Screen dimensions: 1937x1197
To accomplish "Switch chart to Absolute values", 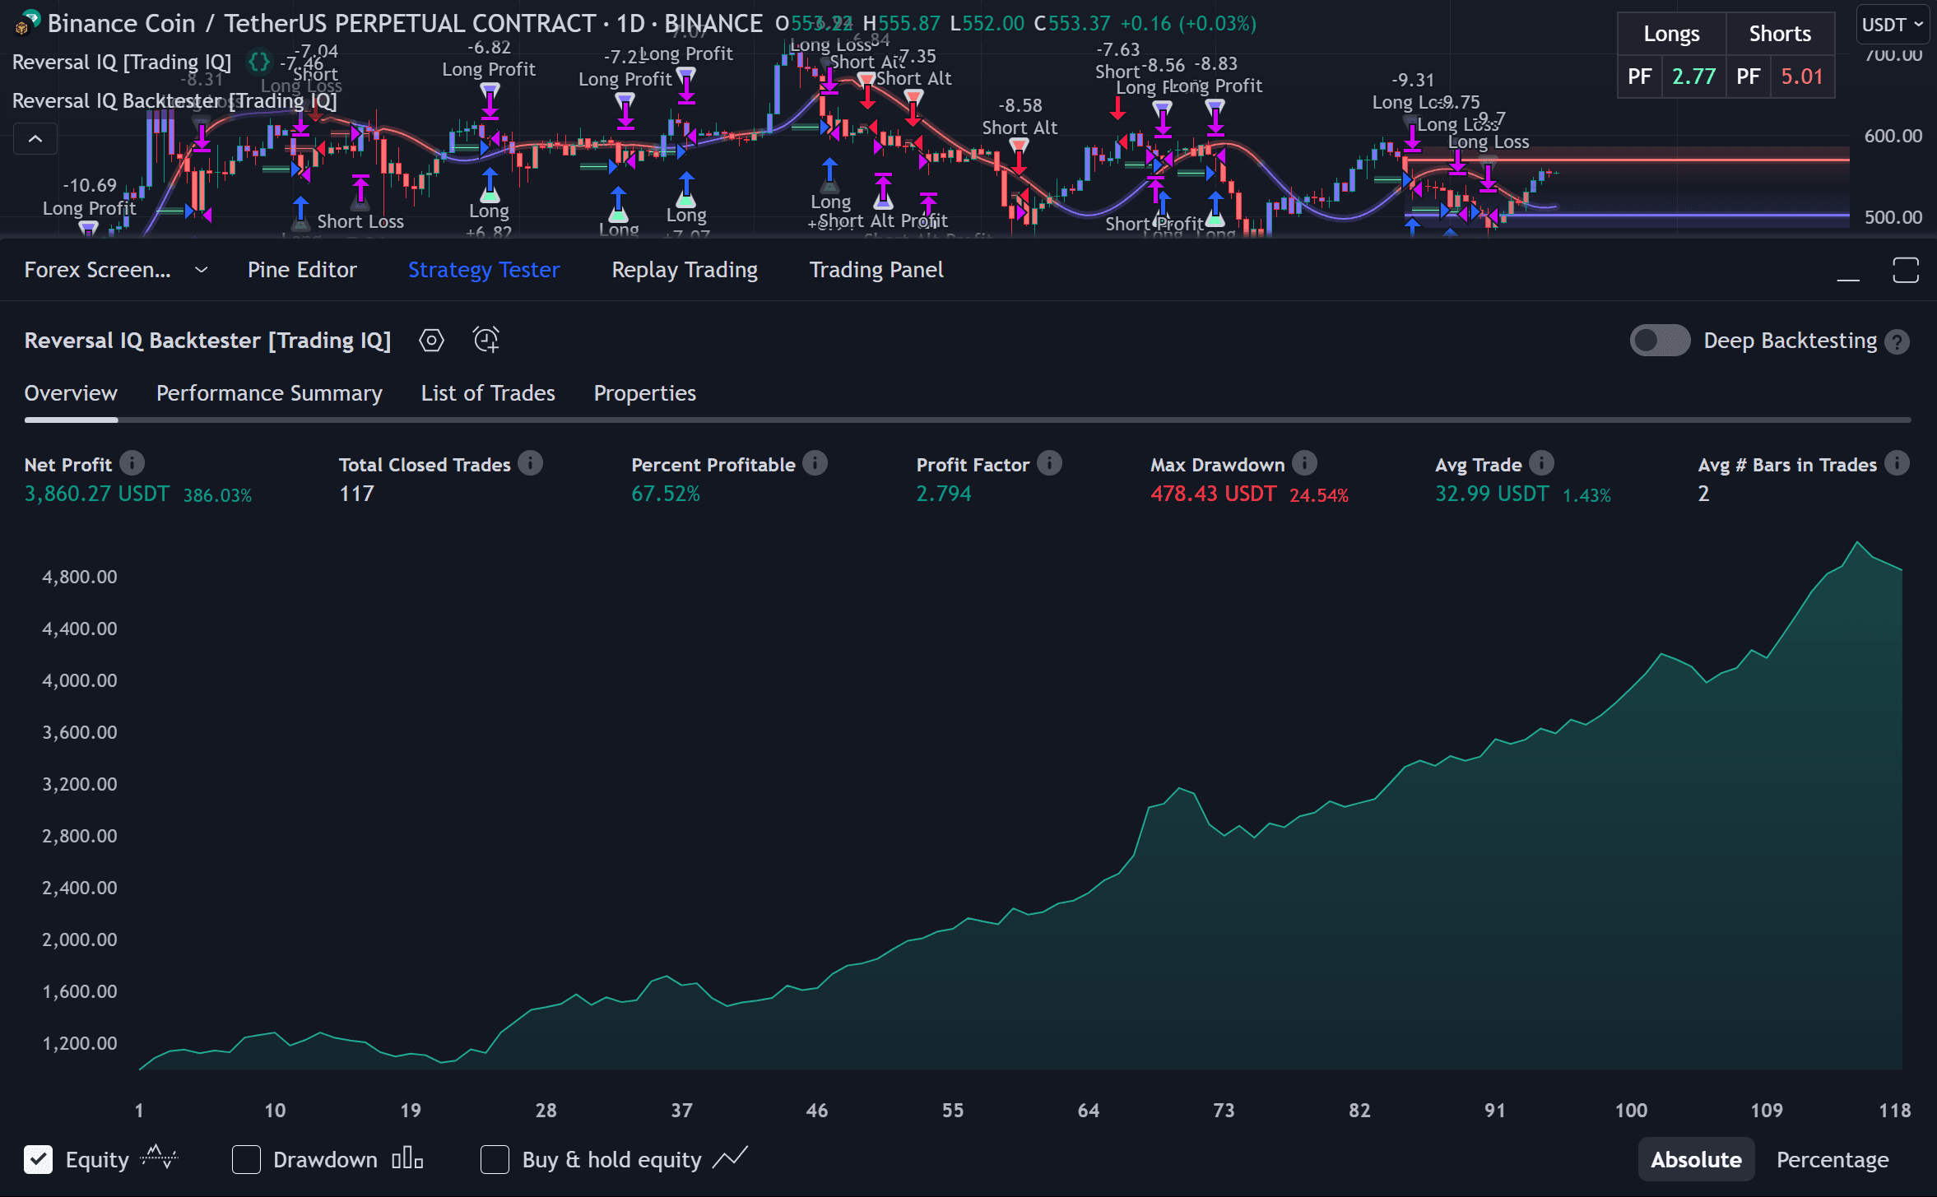I will coord(1696,1159).
